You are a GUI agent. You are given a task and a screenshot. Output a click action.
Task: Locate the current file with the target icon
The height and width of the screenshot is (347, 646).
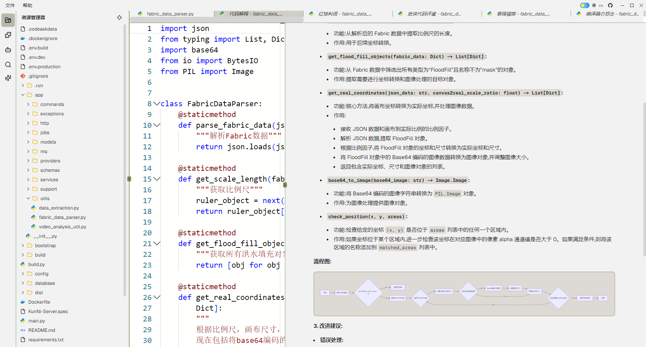[x=119, y=17]
